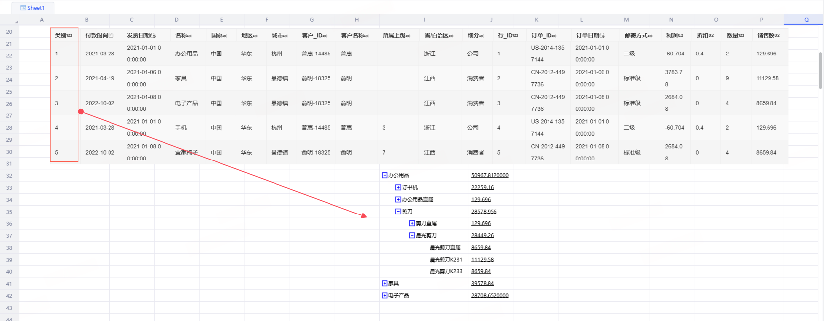Click the 晨光剪刀K231 value 11129.58
The height and width of the screenshot is (321, 824).
pyautogui.click(x=482, y=260)
